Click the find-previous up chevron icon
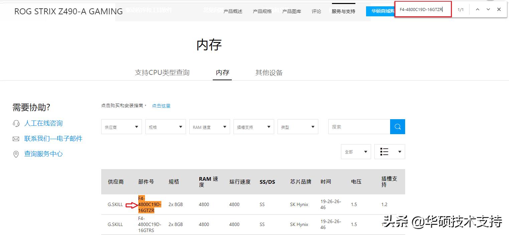509x235 pixels. [477, 9]
